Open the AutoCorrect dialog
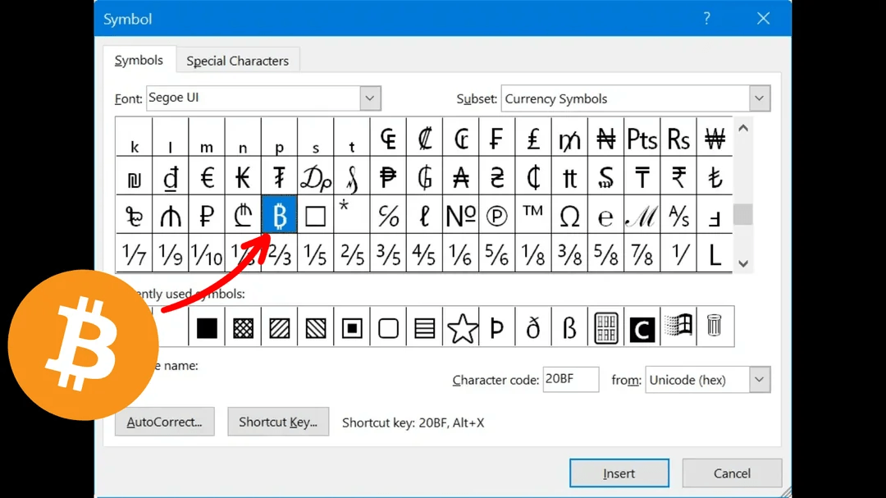The height and width of the screenshot is (498, 886). tap(164, 422)
